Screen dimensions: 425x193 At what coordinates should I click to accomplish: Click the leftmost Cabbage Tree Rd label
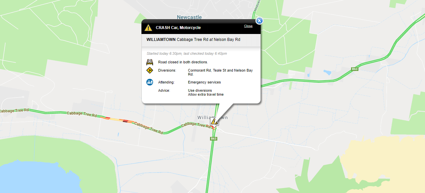[14, 111]
